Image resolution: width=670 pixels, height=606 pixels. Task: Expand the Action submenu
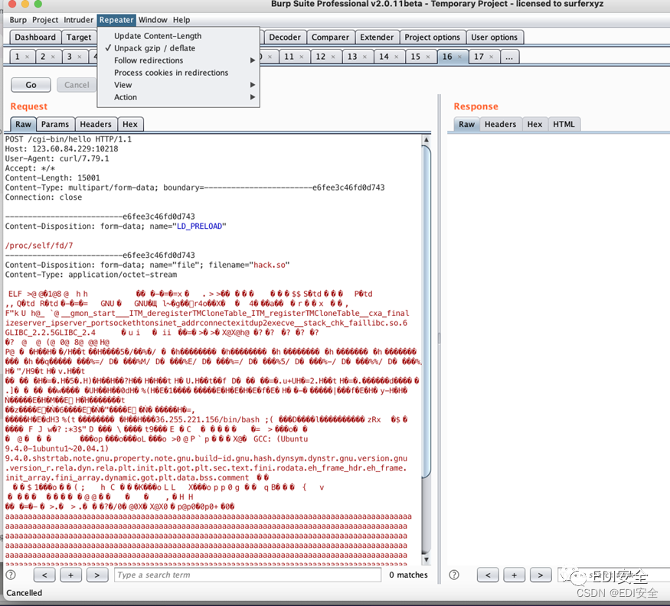pos(178,97)
